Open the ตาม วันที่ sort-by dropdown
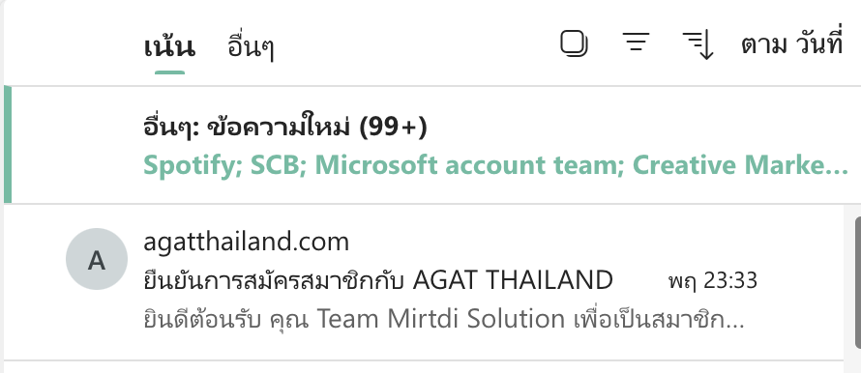 (791, 44)
